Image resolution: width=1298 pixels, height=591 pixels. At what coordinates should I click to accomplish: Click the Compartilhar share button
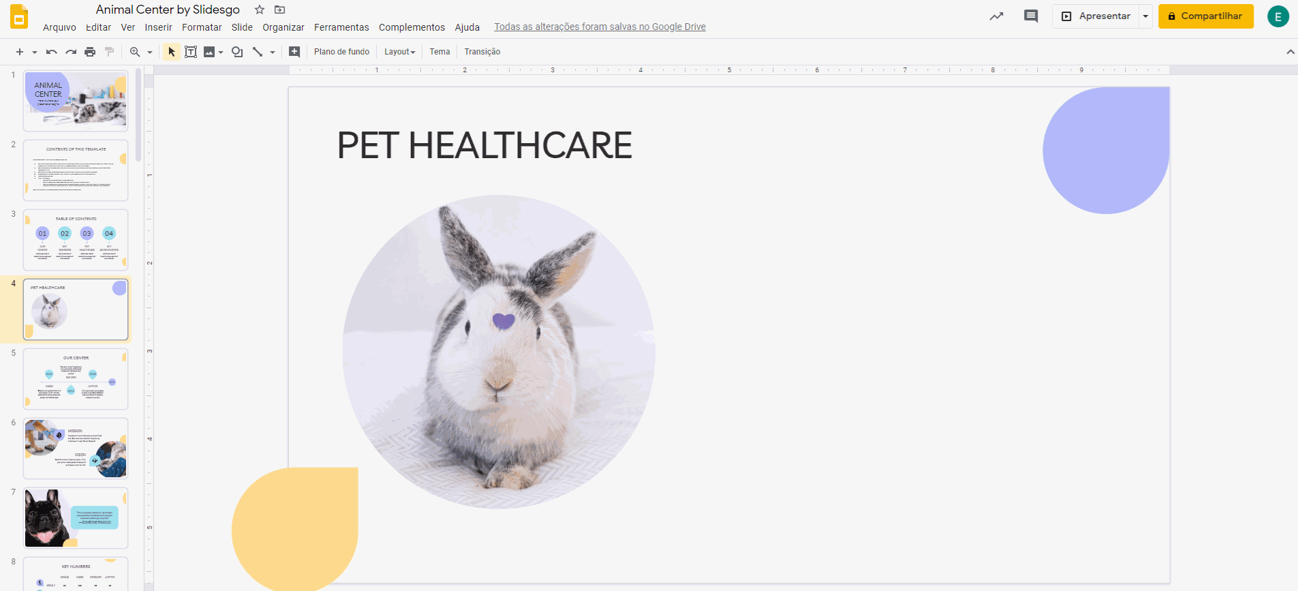1205,16
